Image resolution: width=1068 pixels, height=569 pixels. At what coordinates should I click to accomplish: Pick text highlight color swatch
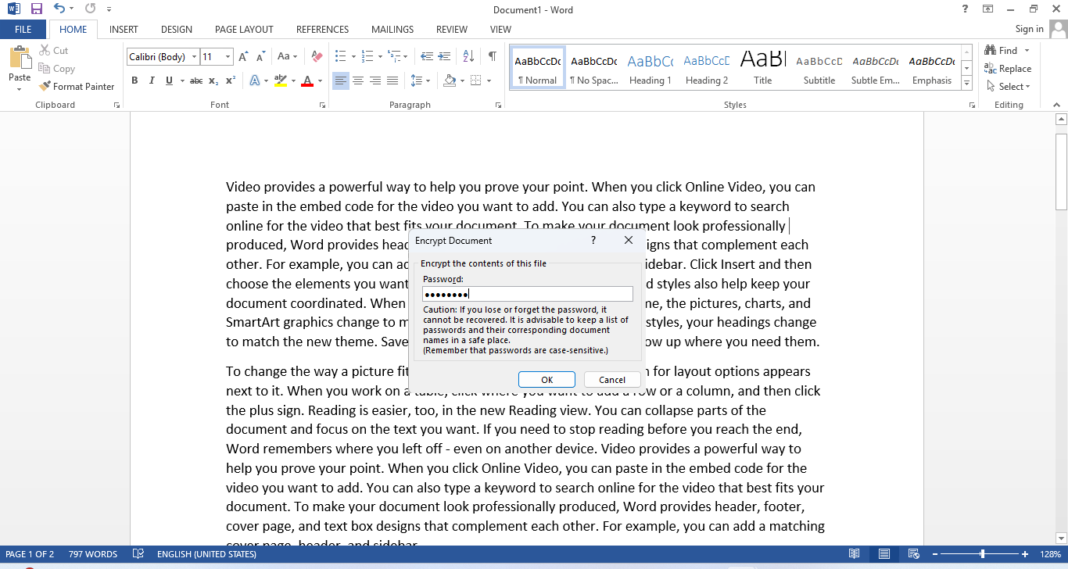(281, 81)
